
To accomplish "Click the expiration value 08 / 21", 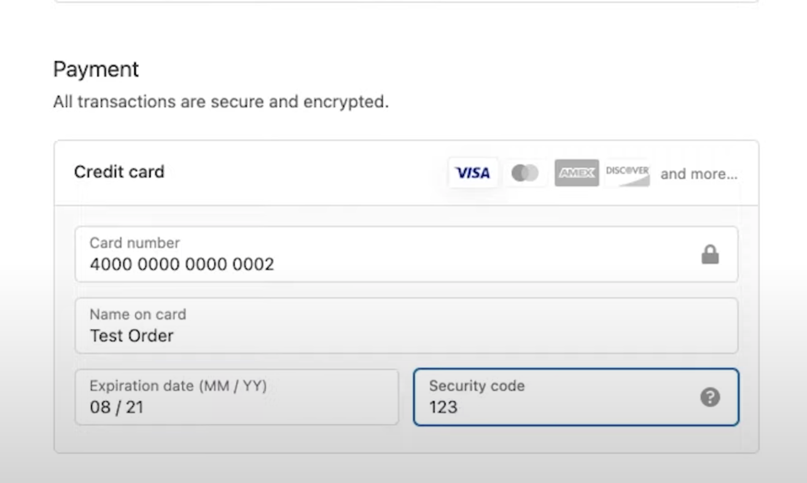I will pyautogui.click(x=116, y=407).
